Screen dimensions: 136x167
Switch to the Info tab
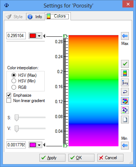[35, 17]
